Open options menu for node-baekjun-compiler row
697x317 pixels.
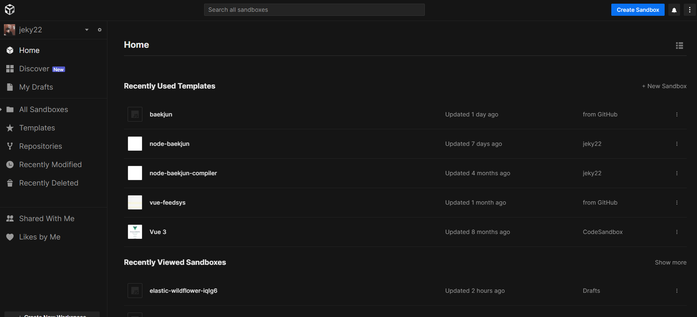coord(677,173)
